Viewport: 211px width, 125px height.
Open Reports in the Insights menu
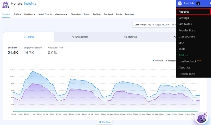pyautogui.click(x=193, y=11)
